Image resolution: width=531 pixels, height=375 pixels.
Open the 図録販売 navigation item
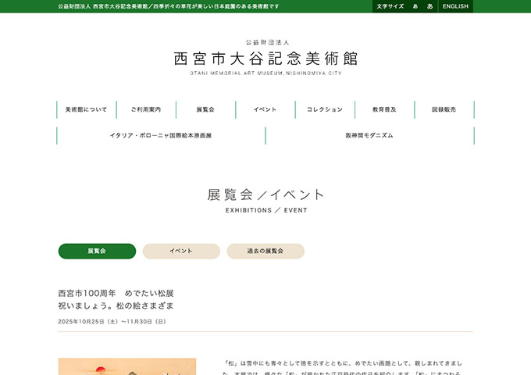point(444,109)
